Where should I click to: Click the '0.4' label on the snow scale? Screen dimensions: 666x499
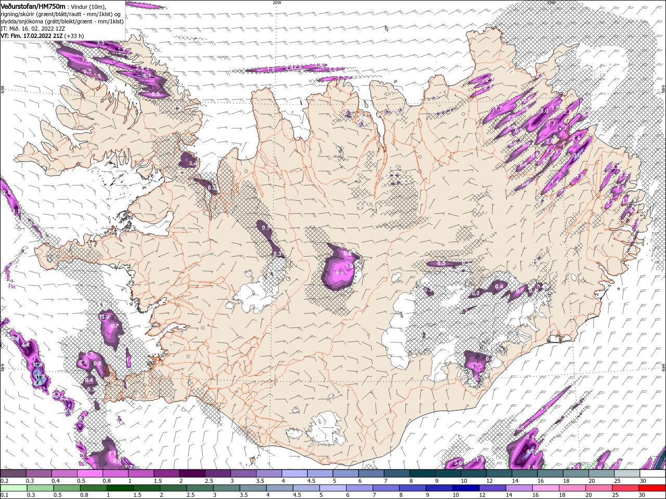point(56,481)
